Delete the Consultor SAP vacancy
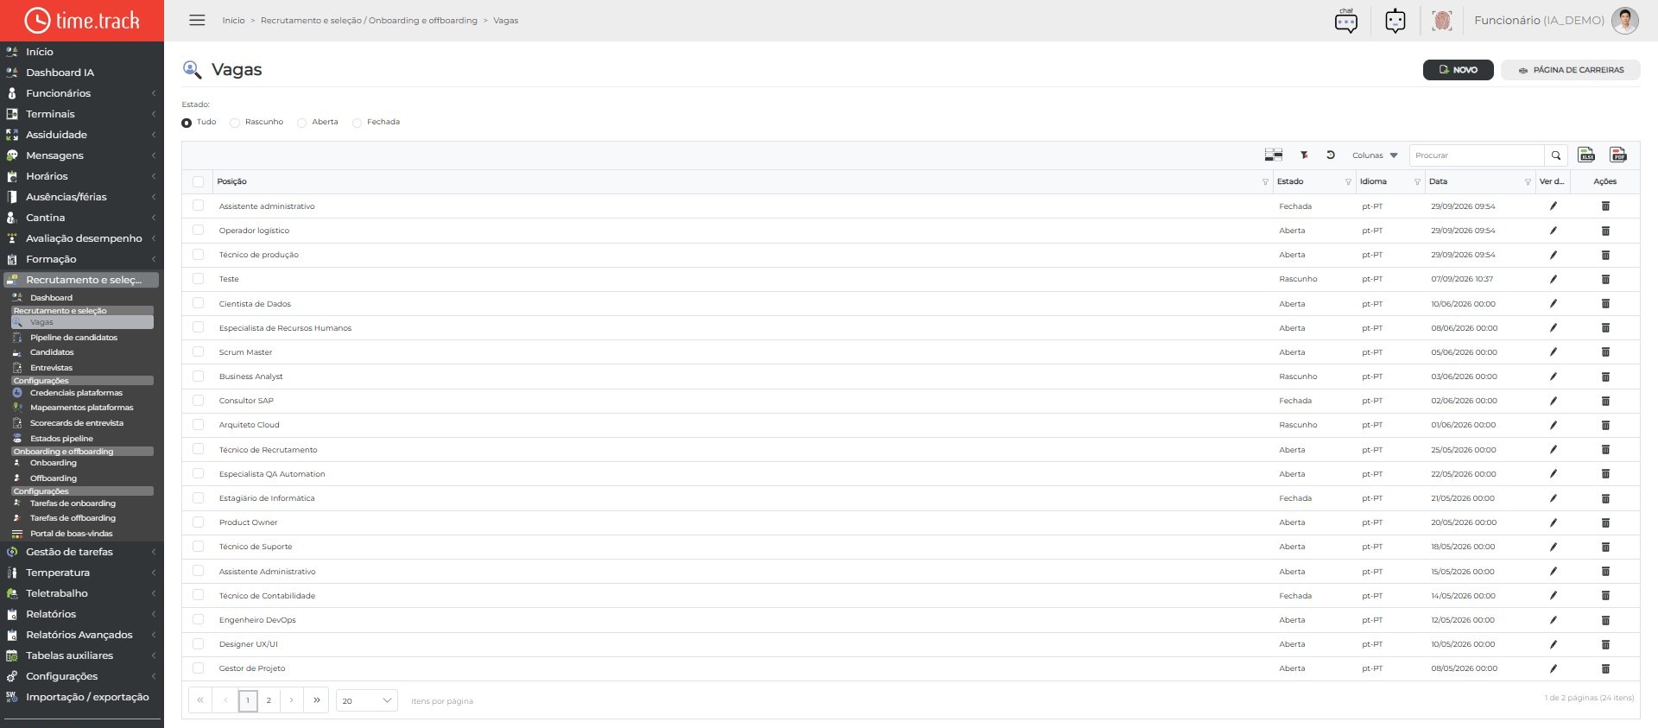This screenshot has width=1658, height=728. coord(1605,401)
